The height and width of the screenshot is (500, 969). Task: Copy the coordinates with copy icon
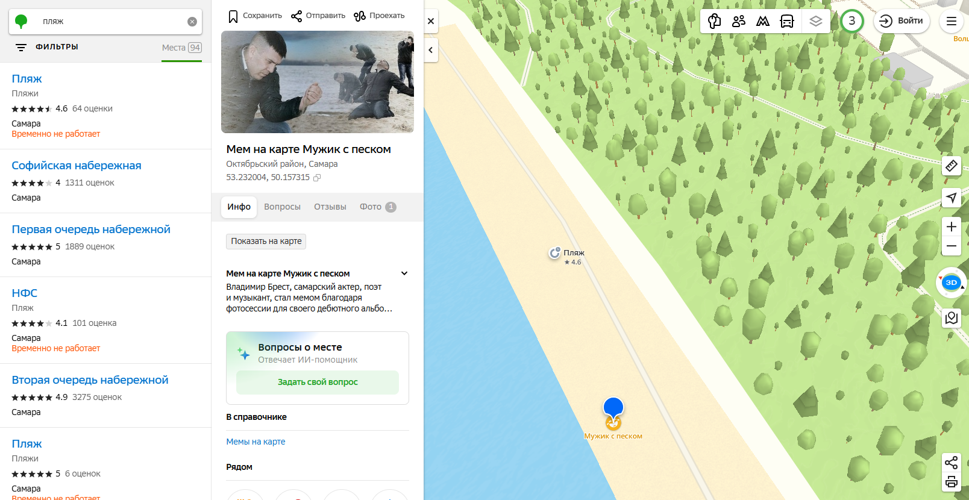coord(317,178)
